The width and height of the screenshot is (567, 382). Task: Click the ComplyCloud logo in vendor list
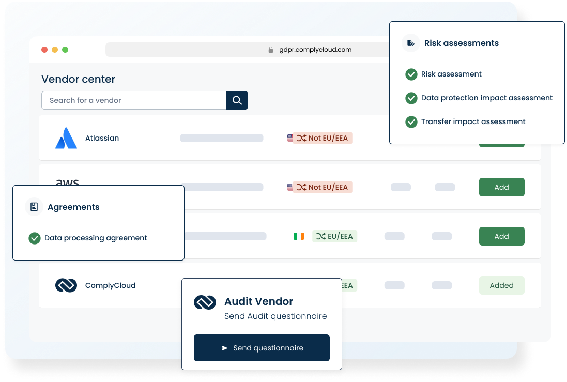click(x=66, y=285)
